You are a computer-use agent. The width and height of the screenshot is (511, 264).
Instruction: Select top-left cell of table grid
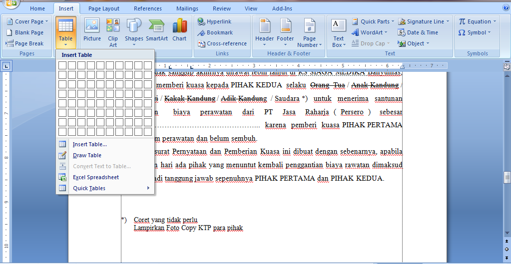62,65
